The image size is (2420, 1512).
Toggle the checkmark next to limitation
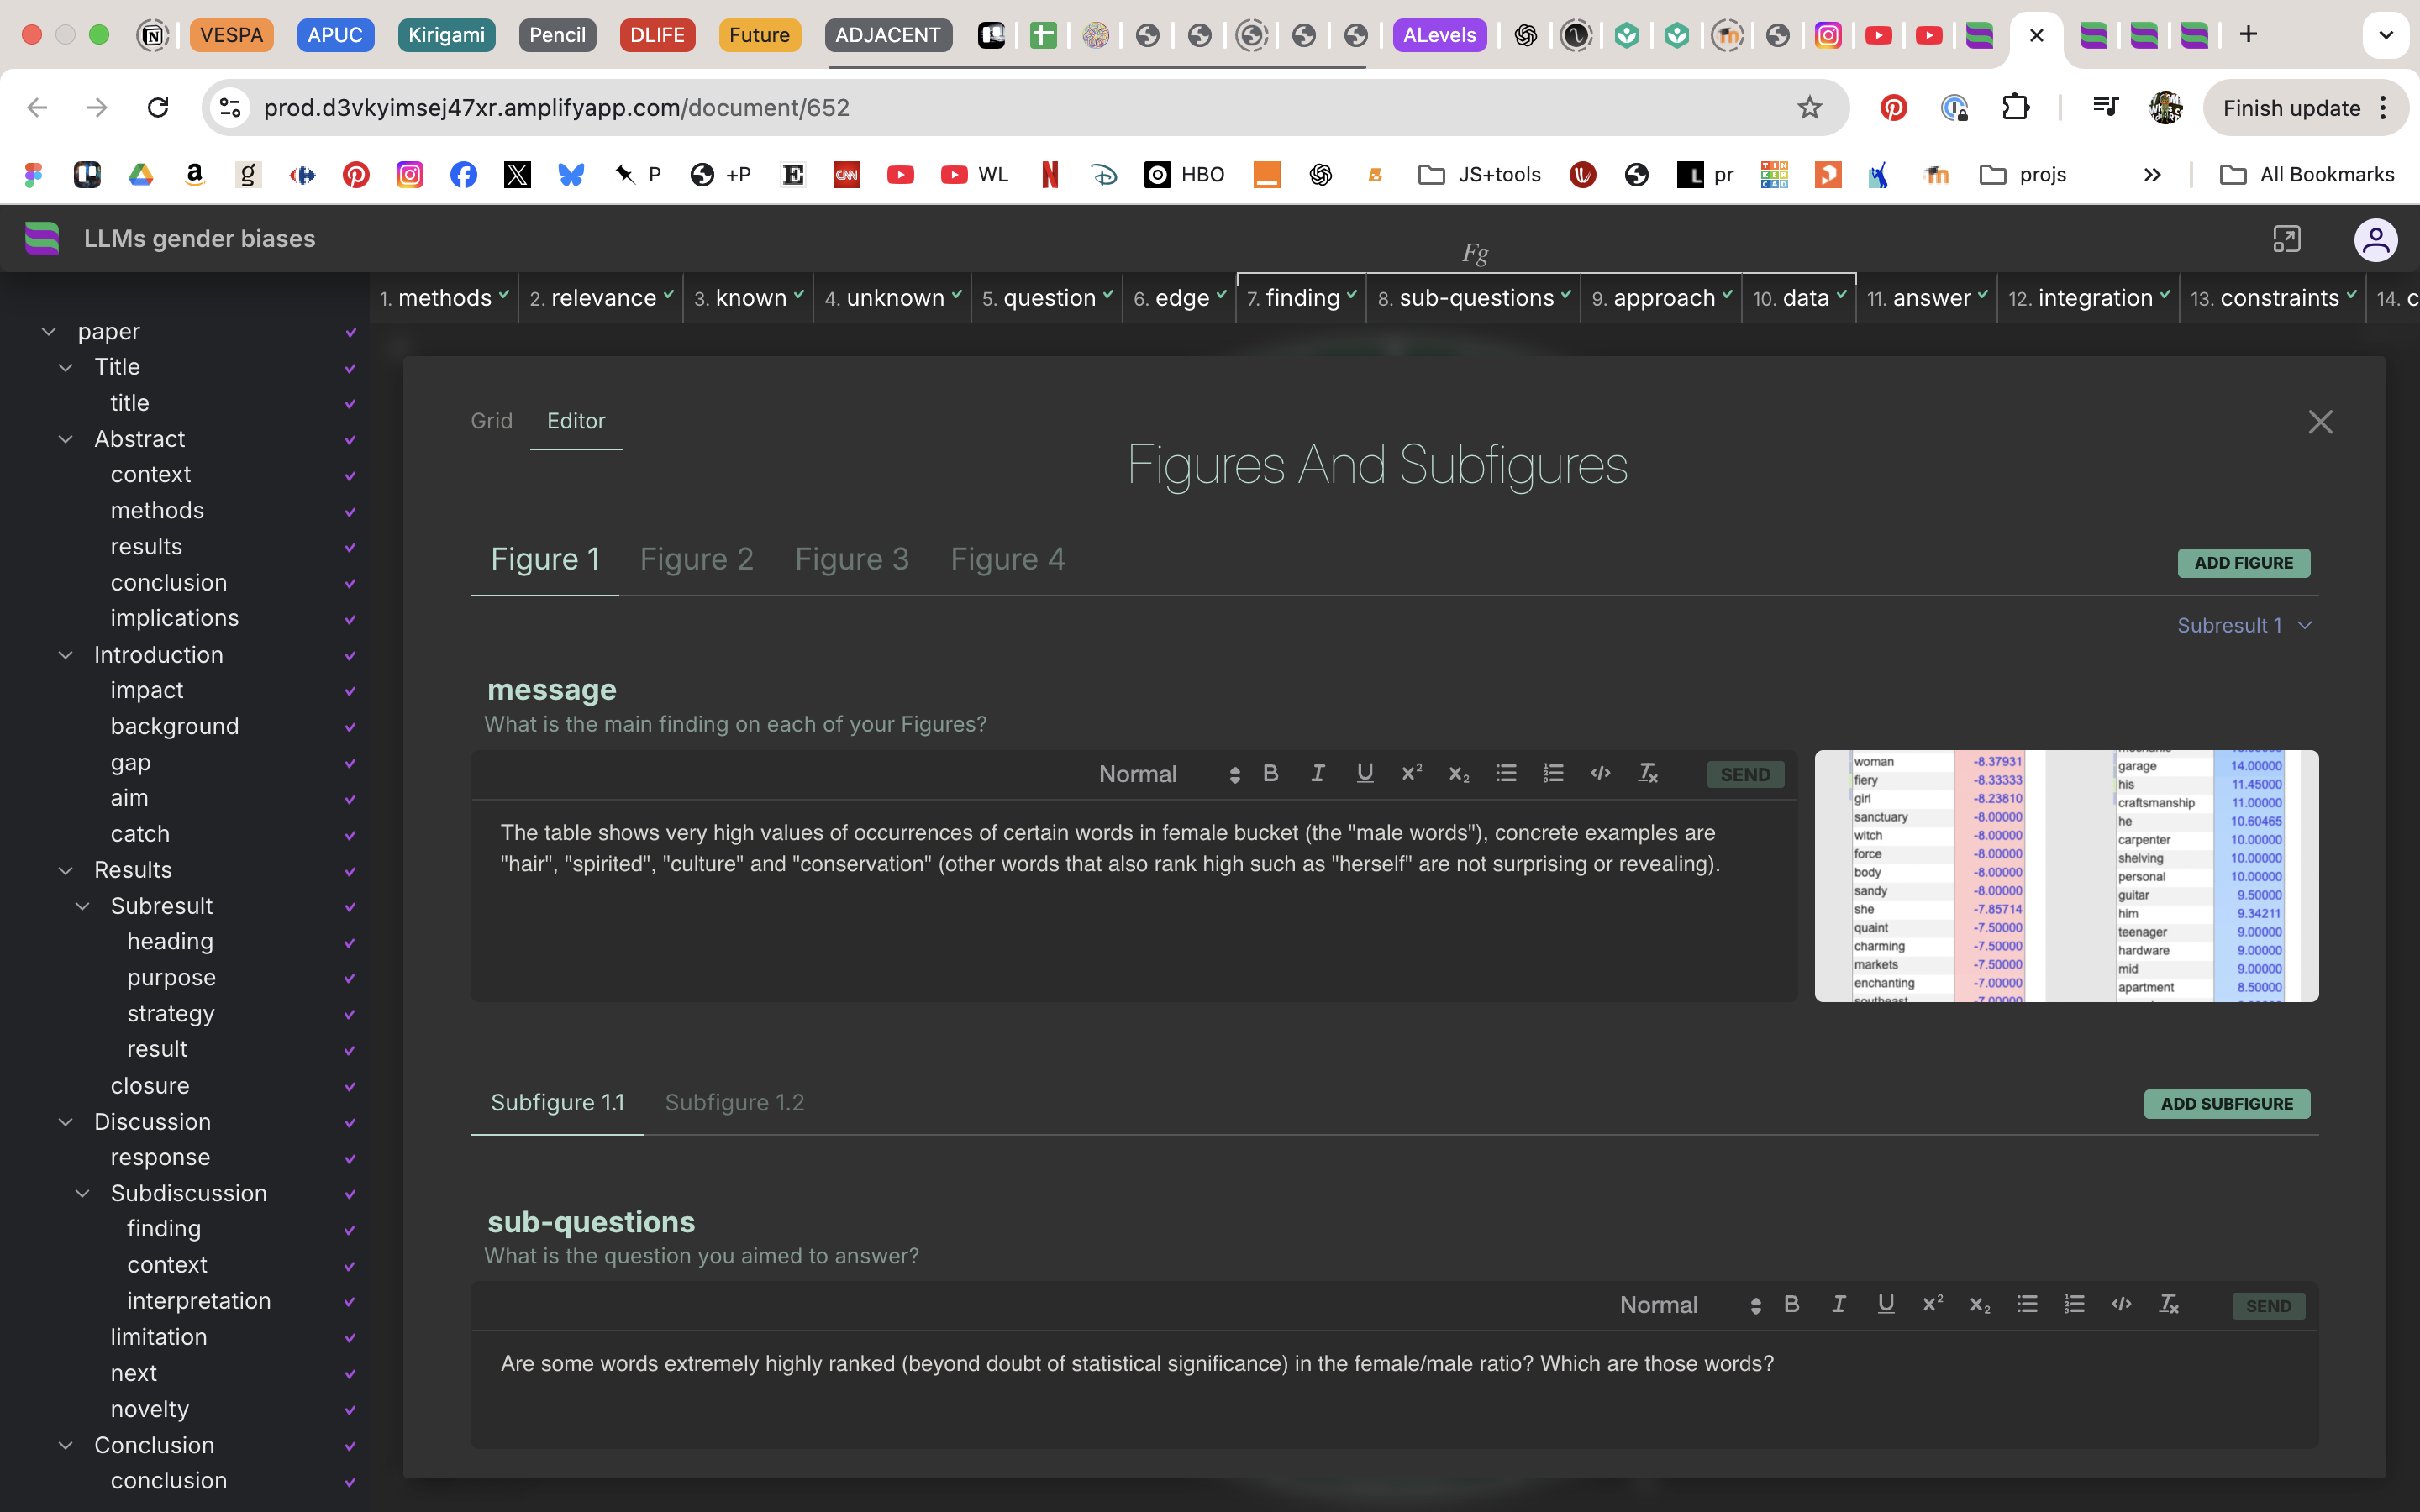coord(350,1338)
